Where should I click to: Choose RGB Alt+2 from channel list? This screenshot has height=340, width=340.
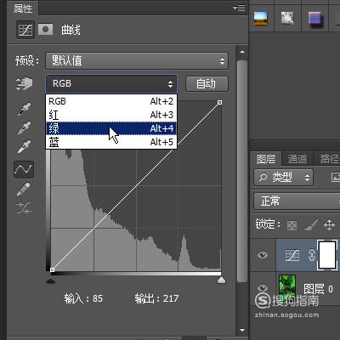pos(111,101)
